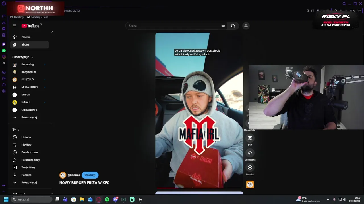
Task: Open Twoje filmy
Action: coord(30,167)
